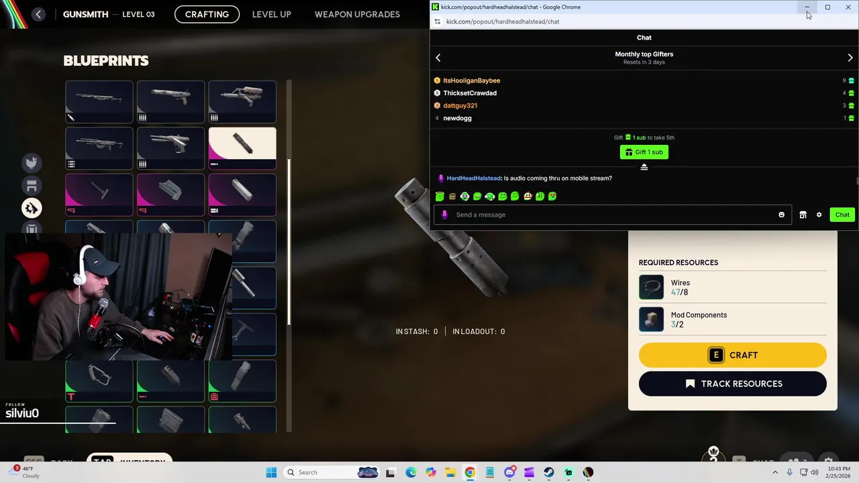Open File Explorer from the taskbar

(450, 472)
